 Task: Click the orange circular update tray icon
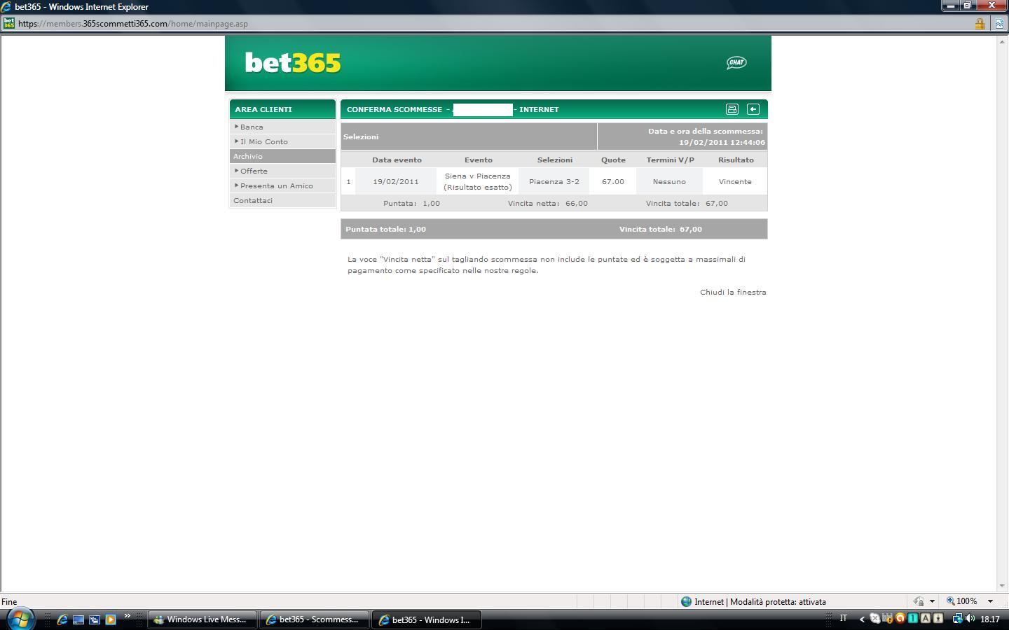900,619
